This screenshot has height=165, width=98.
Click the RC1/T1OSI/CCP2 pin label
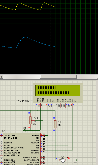[32, 160]
